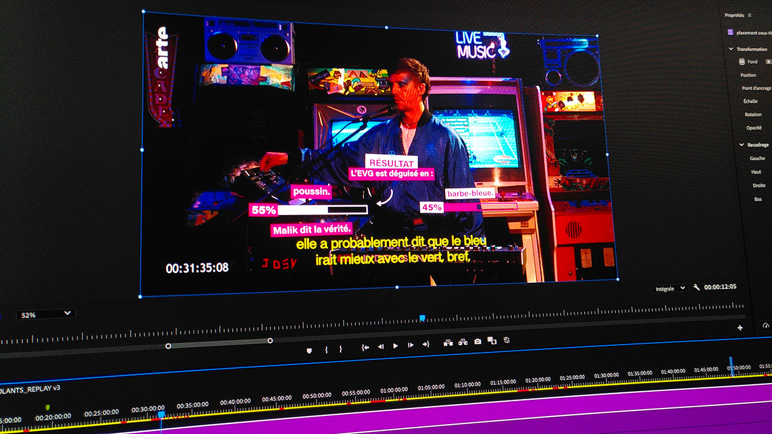The image size is (772, 434).
Task: Jump to the In point
Action: pos(365,348)
